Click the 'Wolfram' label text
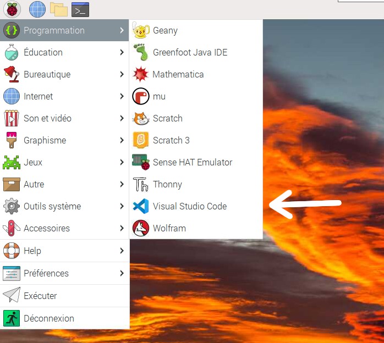The width and height of the screenshot is (384, 343). click(x=169, y=228)
